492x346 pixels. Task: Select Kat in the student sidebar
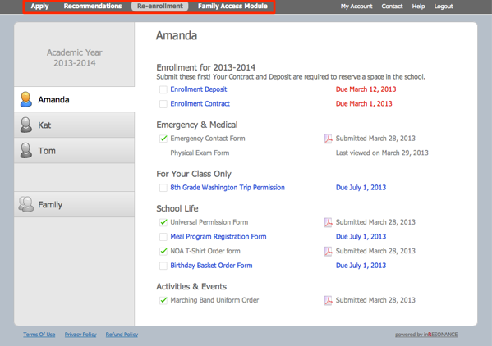point(75,125)
